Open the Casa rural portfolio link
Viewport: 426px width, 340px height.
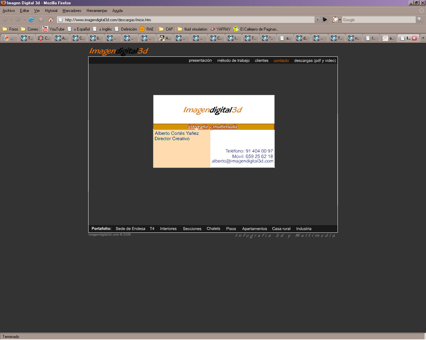(x=281, y=229)
